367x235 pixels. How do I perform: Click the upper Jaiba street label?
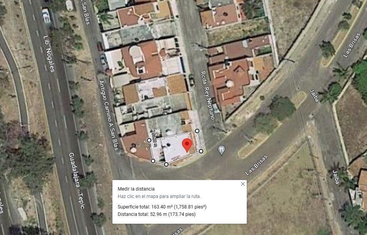314,96
